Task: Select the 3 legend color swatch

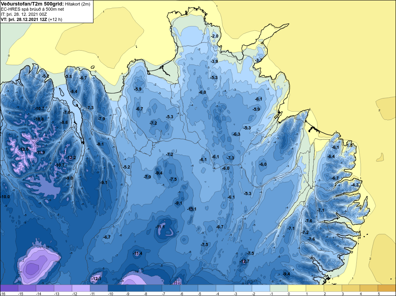Action: tap(351, 288)
